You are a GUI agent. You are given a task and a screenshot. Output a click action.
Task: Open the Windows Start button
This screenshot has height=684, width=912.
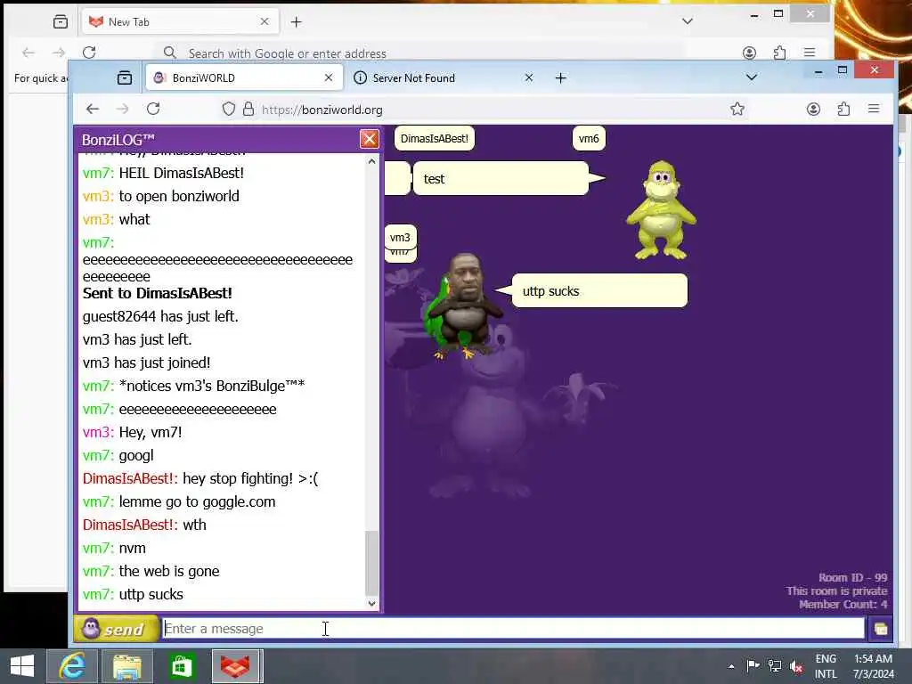click(x=22, y=666)
